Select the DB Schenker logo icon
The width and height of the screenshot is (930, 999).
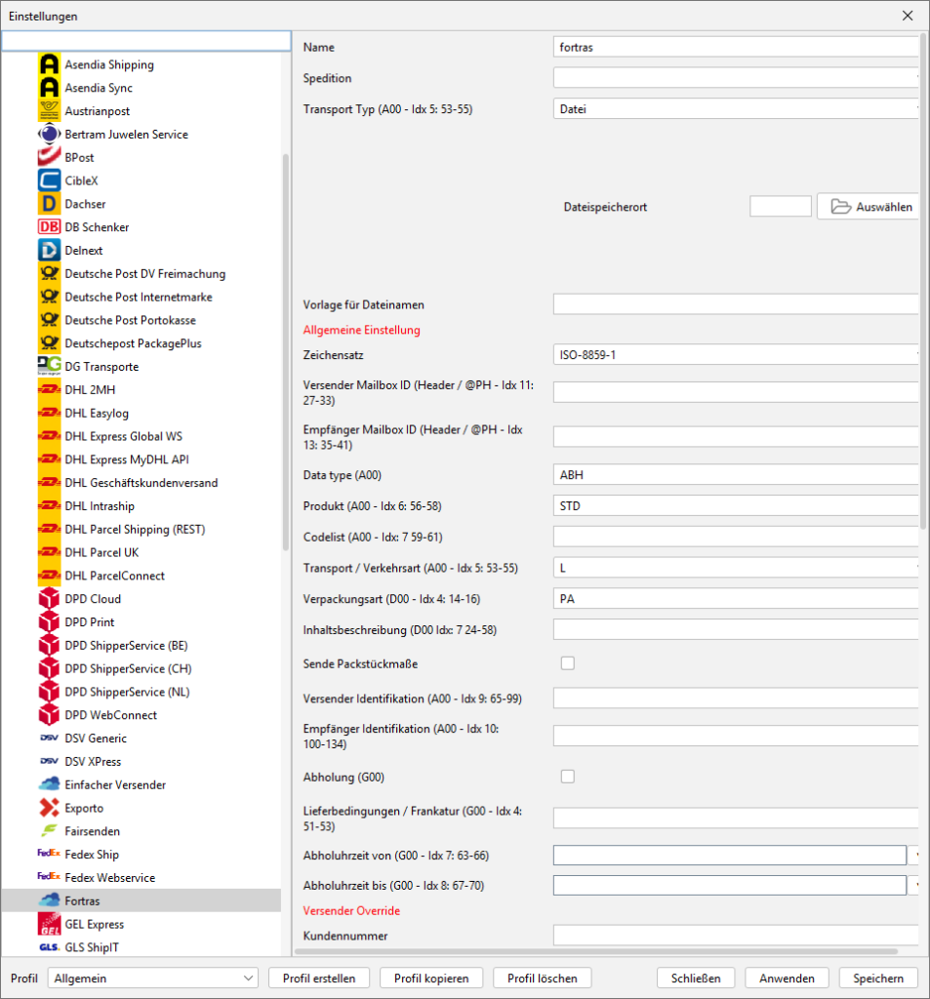pos(50,227)
